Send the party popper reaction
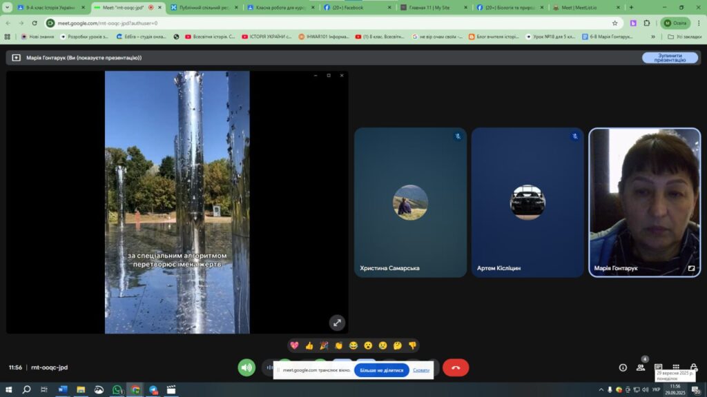Screen dimensions: 707x397 tap(324, 345)
